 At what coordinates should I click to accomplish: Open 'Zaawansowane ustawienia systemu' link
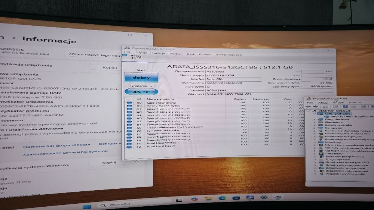click(x=65, y=153)
